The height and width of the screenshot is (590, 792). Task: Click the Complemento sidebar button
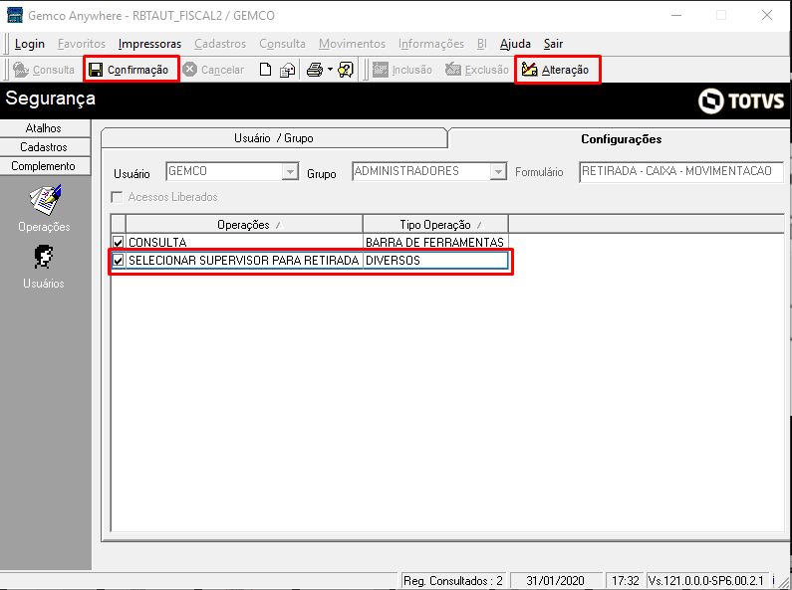click(x=45, y=166)
